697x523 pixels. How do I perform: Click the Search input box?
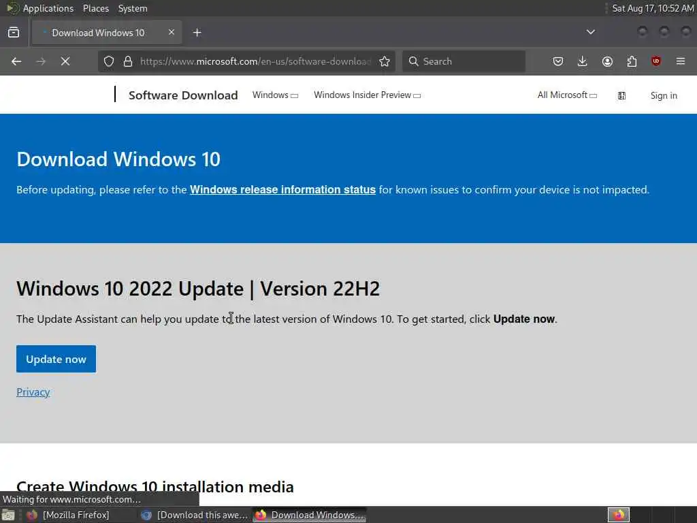pos(464,61)
